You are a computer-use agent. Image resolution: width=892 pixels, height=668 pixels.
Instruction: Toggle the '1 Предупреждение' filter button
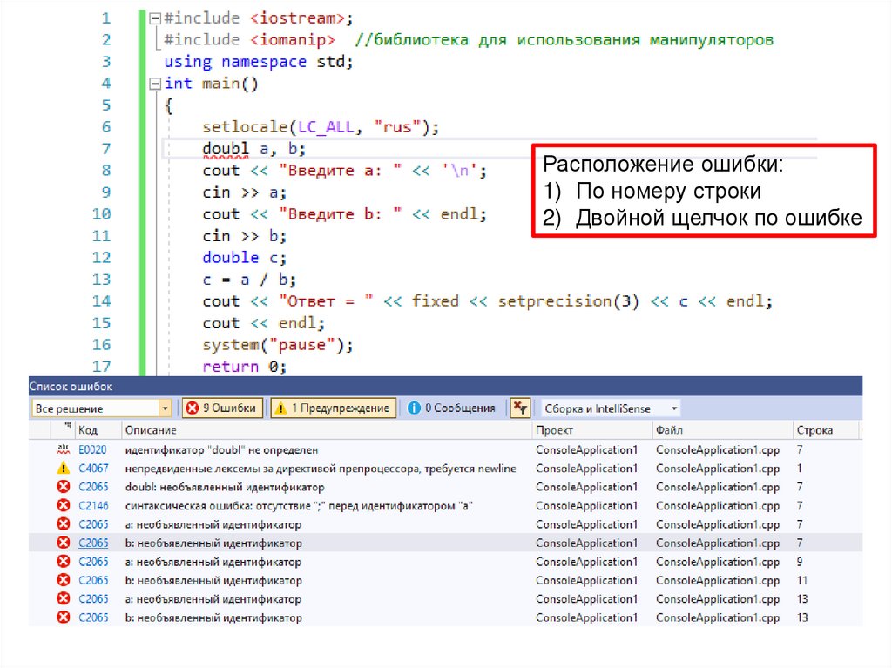(x=334, y=408)
